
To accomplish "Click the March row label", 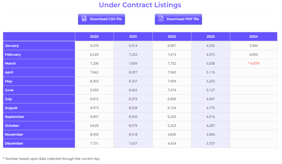I will pyautogui.click(x=10, y=63).
